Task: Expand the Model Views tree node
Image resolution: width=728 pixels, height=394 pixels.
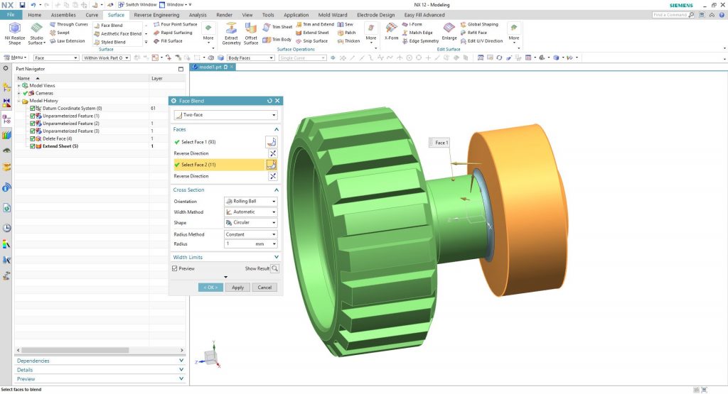Action: [19, 86]
